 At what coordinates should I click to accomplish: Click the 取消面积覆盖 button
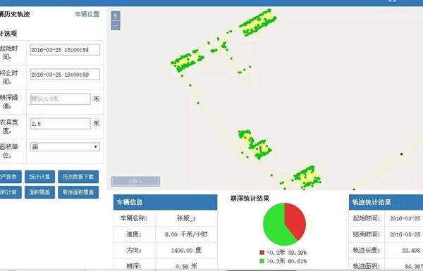[78, 192]
